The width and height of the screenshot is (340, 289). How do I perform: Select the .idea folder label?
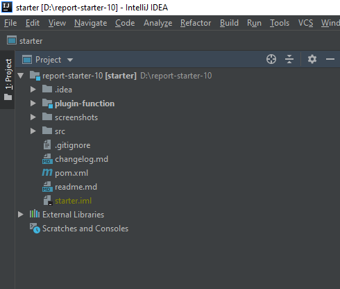(63, 90)
